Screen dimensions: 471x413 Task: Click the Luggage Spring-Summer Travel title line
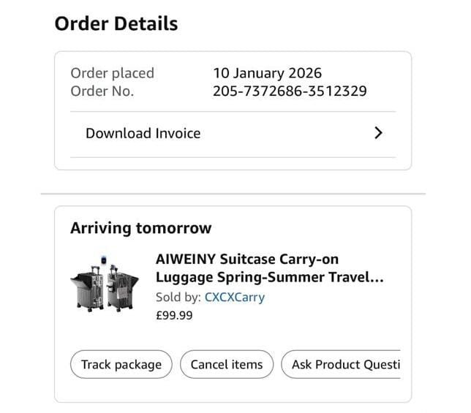coord(269,278)
